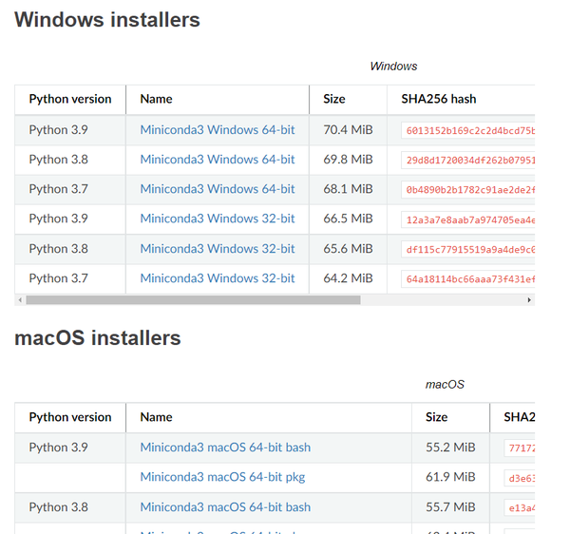Select the hash starting with 0b4890b2b178
The width and height of the screenshot is (570, 534).
468,190
